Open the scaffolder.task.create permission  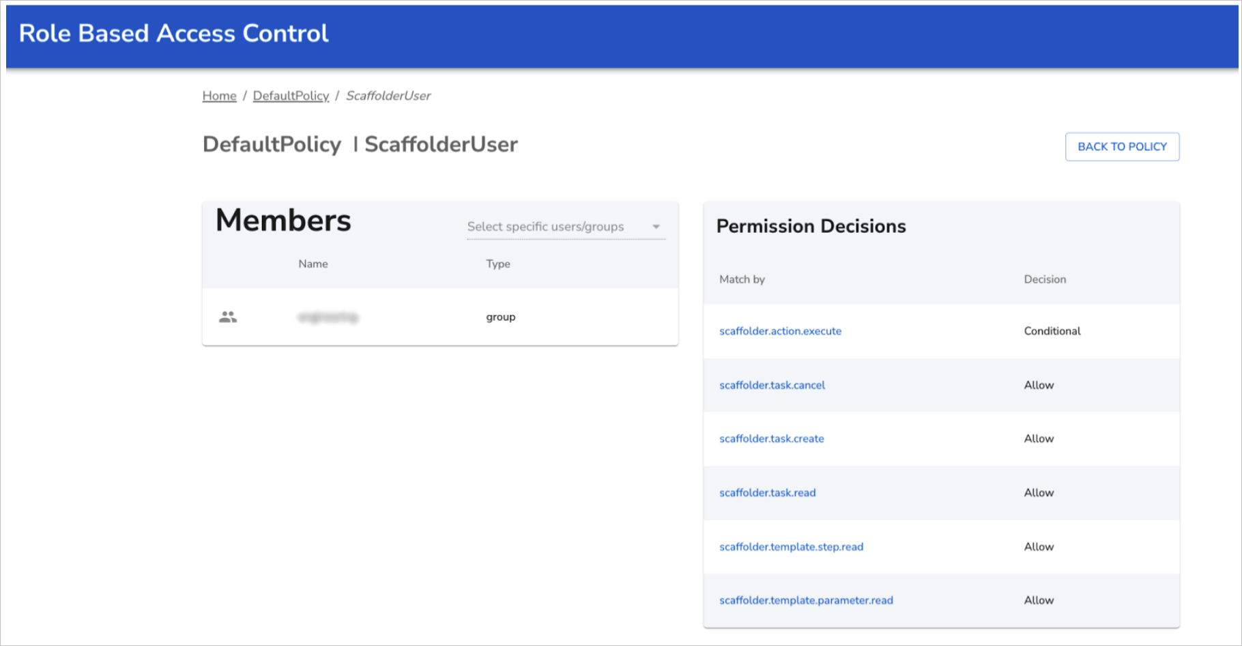pos(771,439)
